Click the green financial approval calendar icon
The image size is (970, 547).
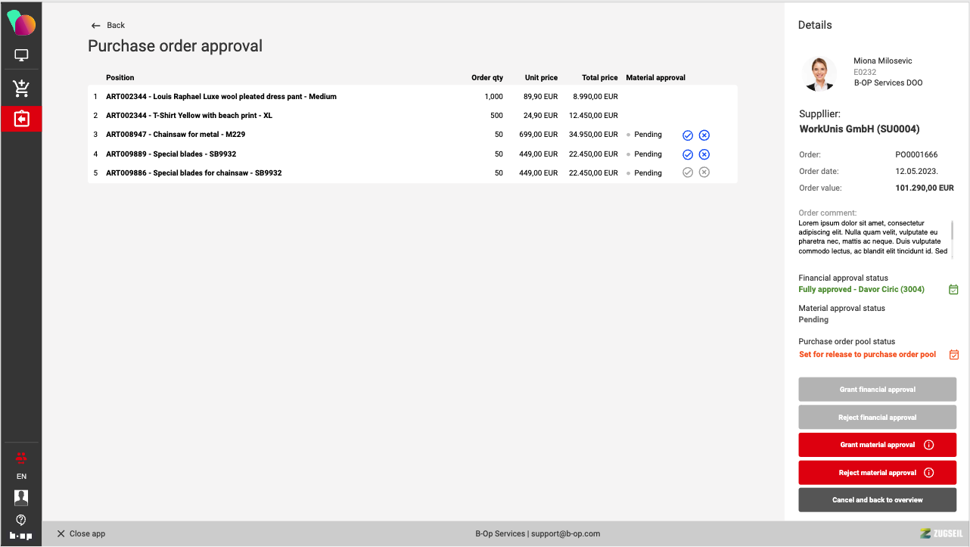(x=953, y=290)
